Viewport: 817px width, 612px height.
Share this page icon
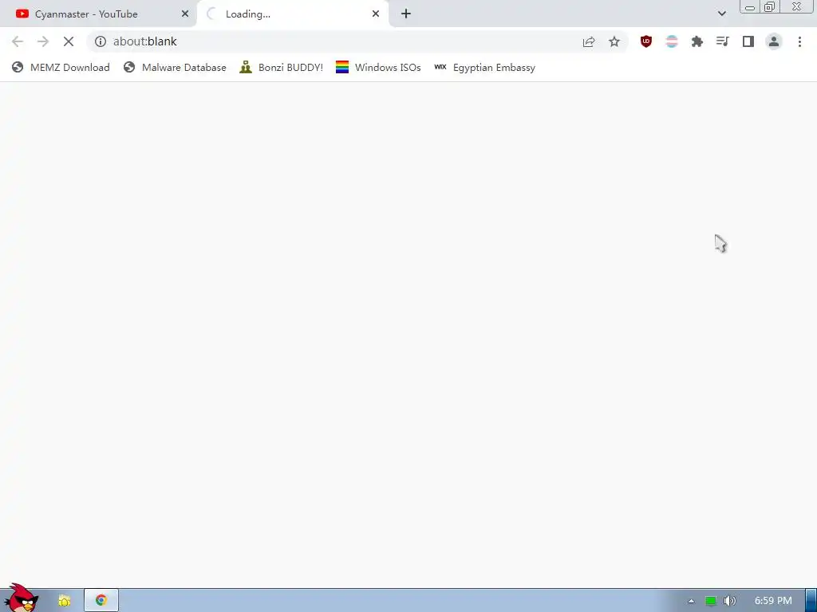(x=589, y=41)
